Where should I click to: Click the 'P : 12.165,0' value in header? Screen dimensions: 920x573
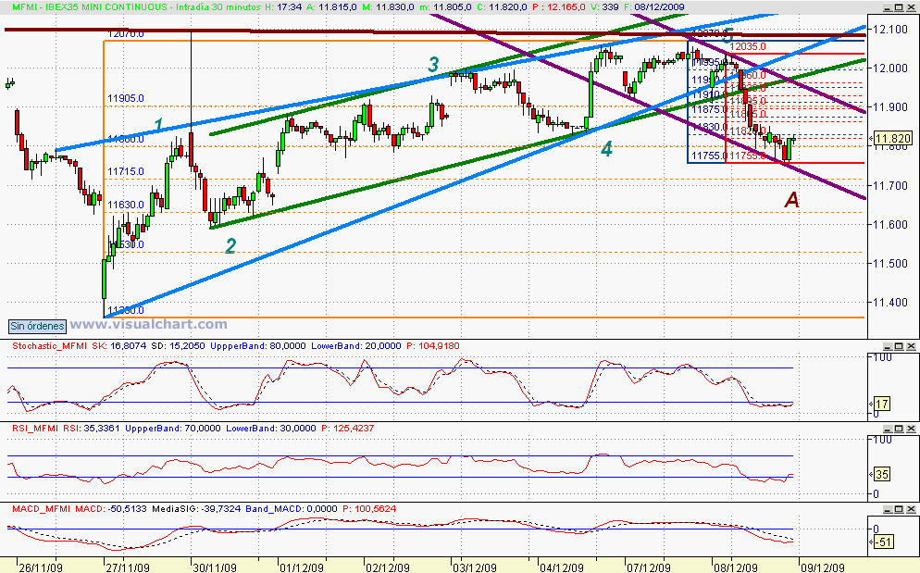[560, 7]
